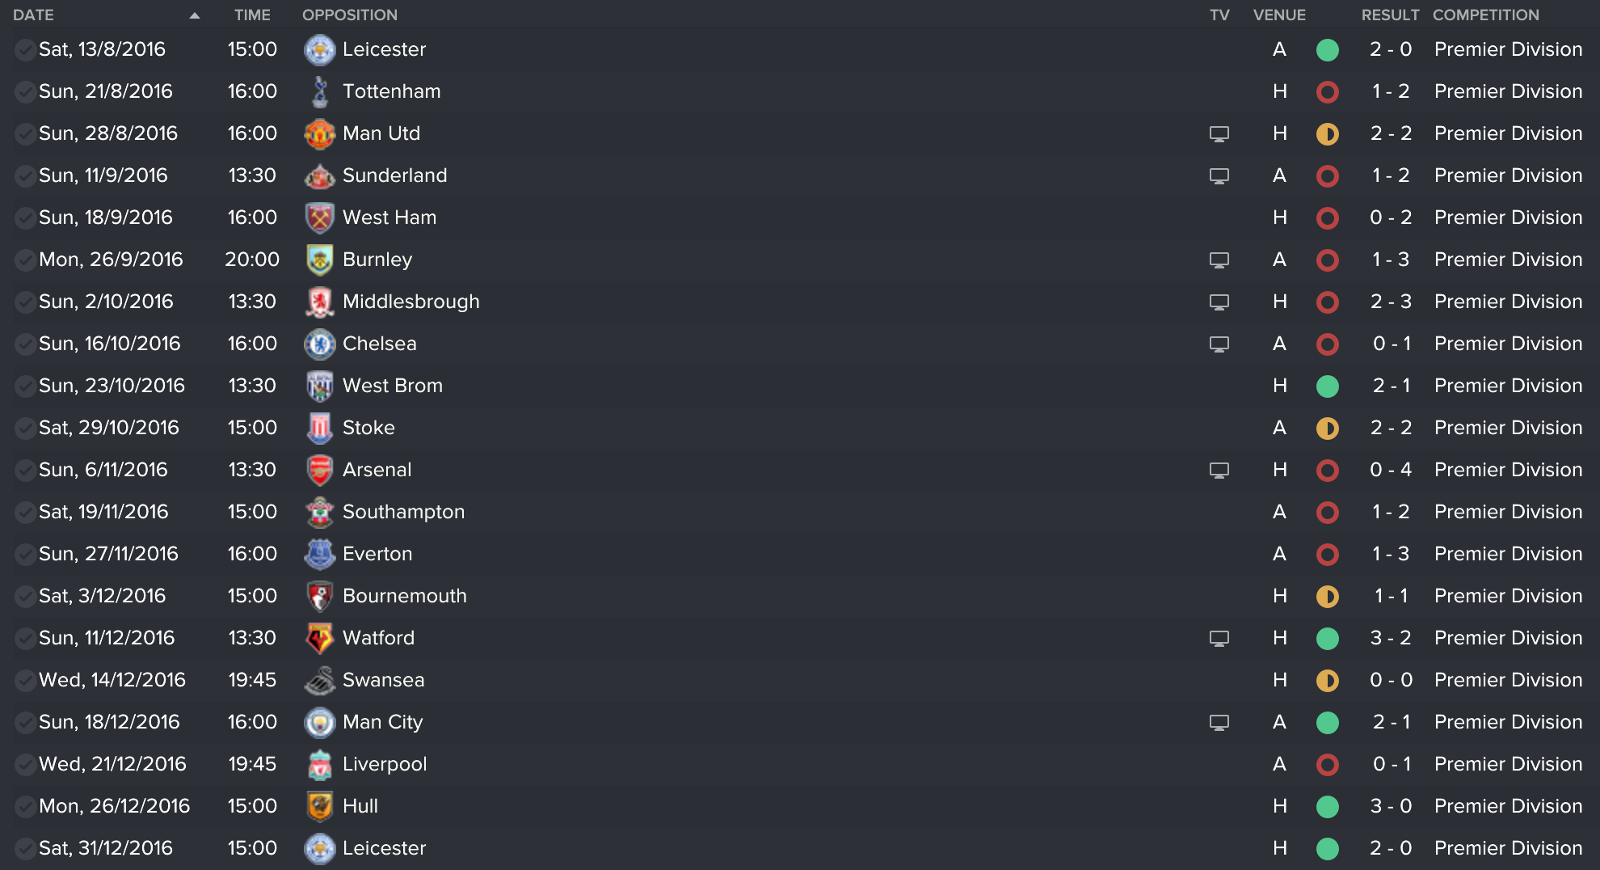Sort fixtures by Opposition column header
This screenshot has width=1600, height=870.
click(x=349, y=15)
